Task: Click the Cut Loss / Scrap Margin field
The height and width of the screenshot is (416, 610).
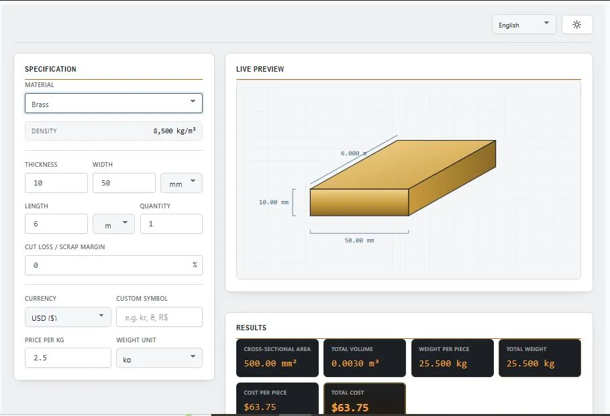Action: point(113,265)
